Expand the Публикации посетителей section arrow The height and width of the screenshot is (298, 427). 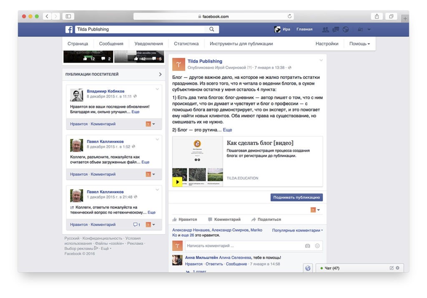click(x=160, y=74)
